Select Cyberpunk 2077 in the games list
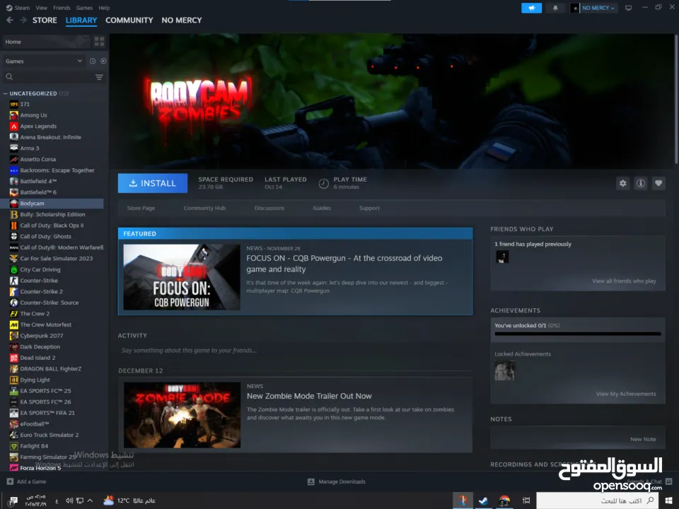This screenshot has height=509, width=679. [41, 336]
